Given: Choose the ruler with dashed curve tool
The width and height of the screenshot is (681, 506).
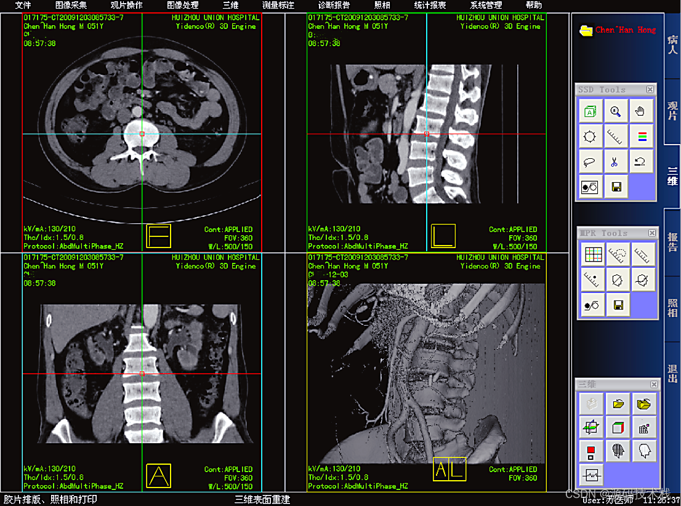Looking at the screenshot, I should pyautogui.click(x=617, y=255).
